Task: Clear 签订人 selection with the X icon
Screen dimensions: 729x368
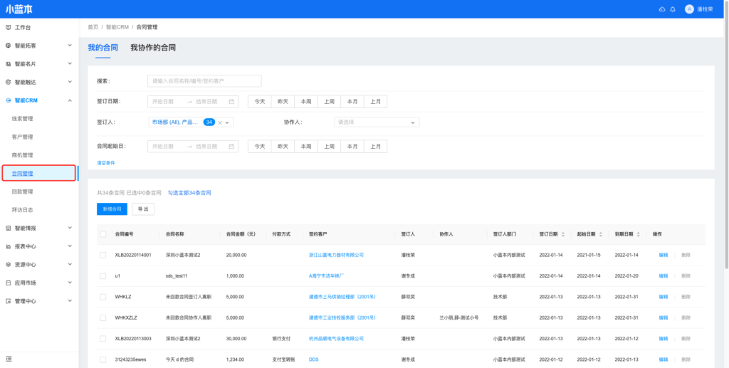Action: pyautogui.click(x=220, y=122)
